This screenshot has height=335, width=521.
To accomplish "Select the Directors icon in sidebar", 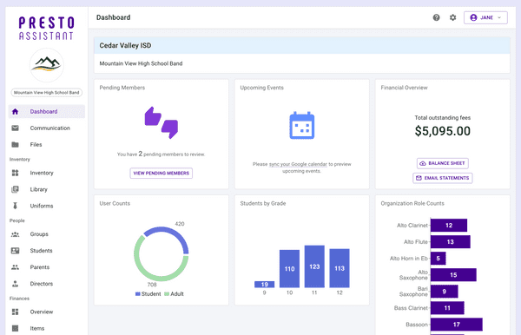I will pos(15,284).
